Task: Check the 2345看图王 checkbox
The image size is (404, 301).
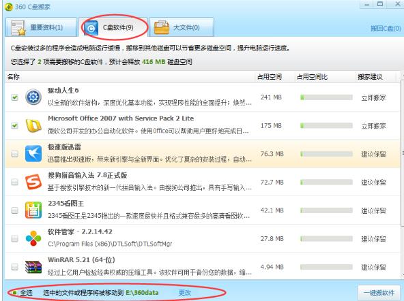Action: (x=15, y=210)
